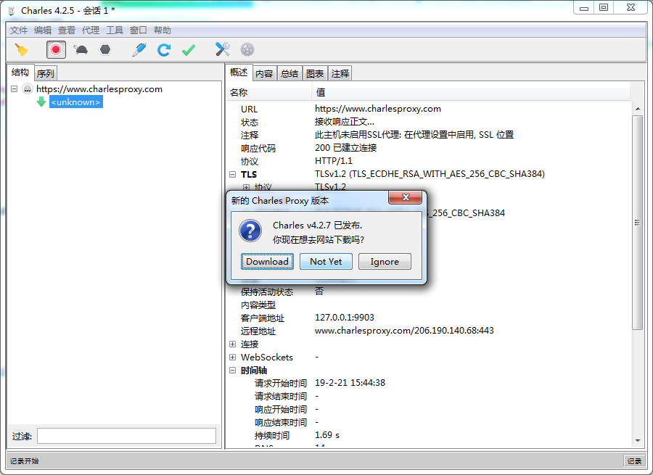Image resolution: width=653 pixels, height=475 pixels.
Task: Expand the 连接 section
Action: pyautogui.click(x=233, y=344)
